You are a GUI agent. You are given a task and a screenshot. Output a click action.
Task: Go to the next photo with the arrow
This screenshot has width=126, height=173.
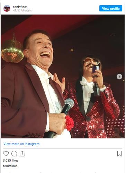[x=119, y=76]
